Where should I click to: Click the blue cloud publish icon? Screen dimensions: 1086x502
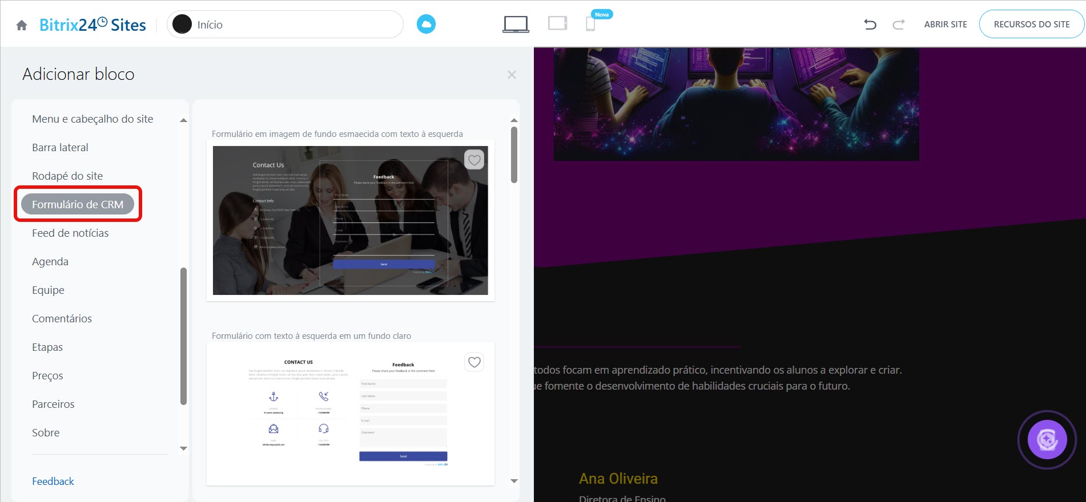[426, 25]
